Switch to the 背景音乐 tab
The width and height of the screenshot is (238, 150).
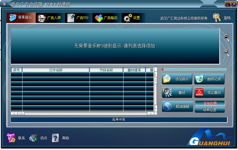point(21,17)
